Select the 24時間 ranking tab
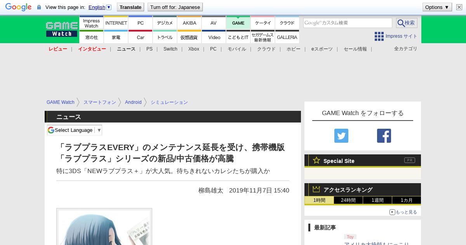466x245 pixels. [348, 200]
